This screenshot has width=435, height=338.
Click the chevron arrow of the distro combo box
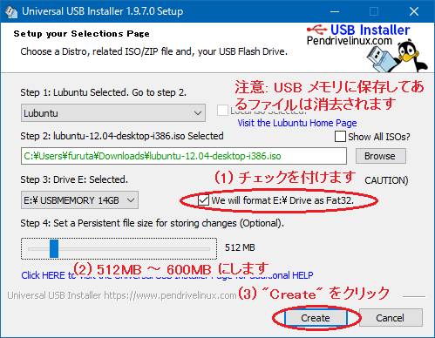pos(198,113)
